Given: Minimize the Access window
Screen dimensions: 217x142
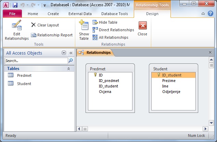Looking at the screenshot, I should coord(184,4).
